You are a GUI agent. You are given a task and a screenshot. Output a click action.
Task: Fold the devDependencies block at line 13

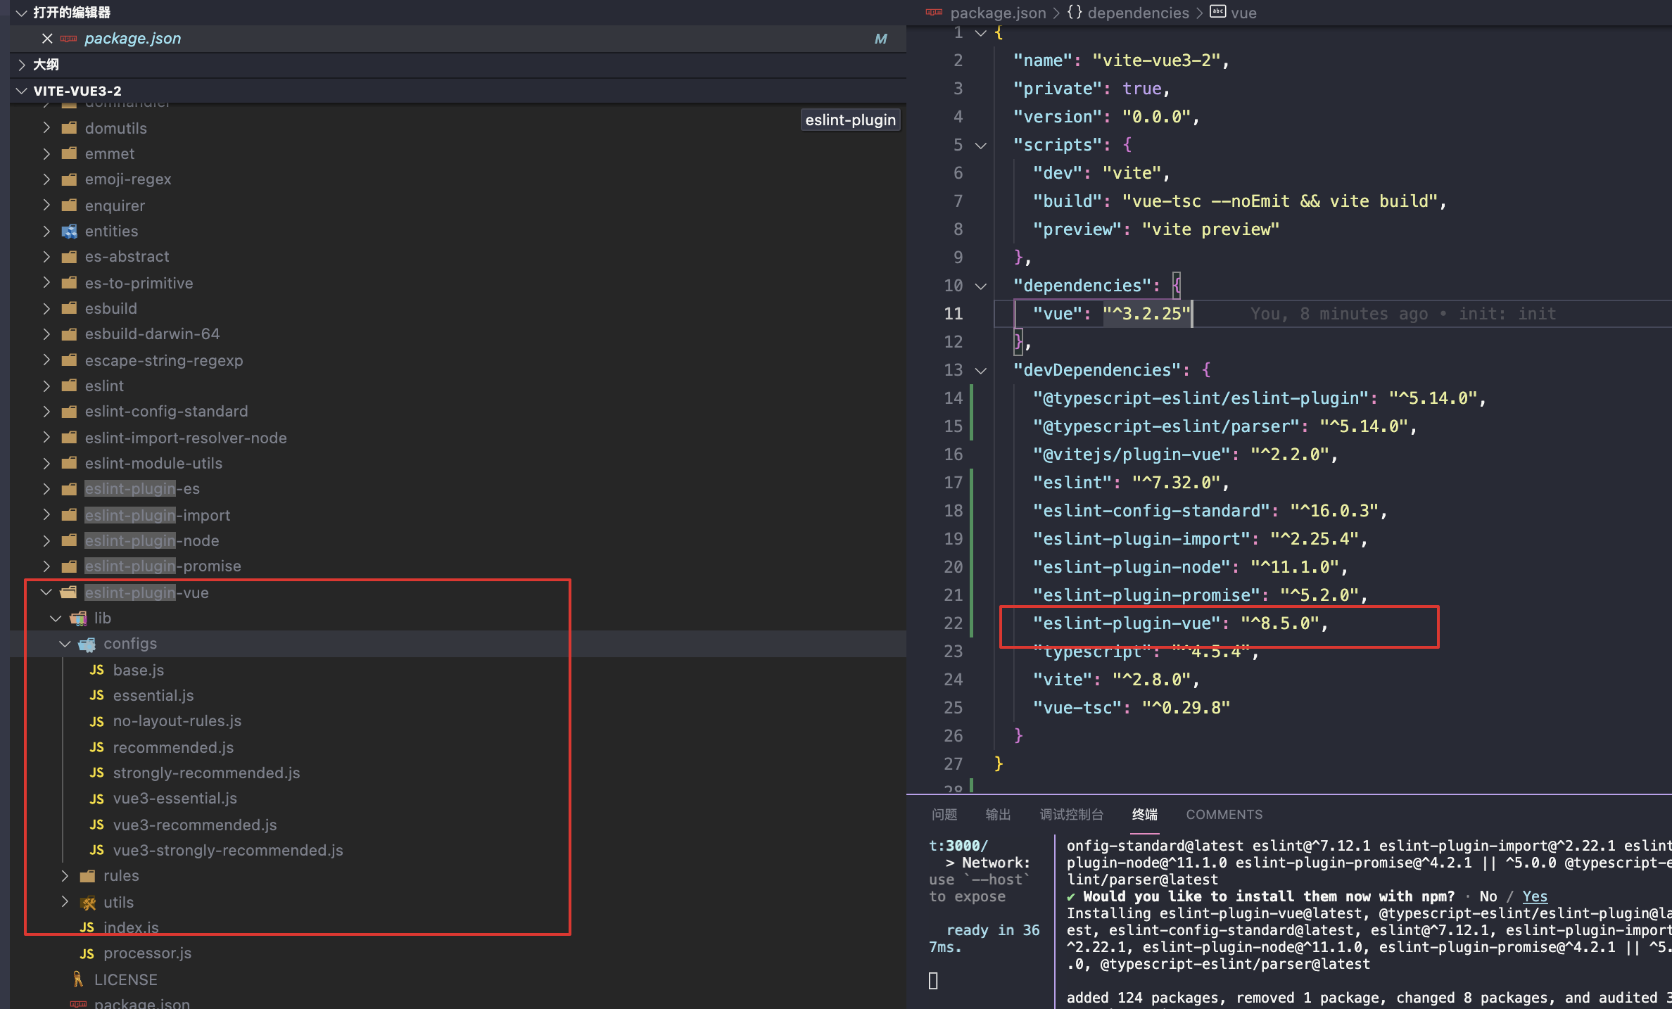pos(980,370)
